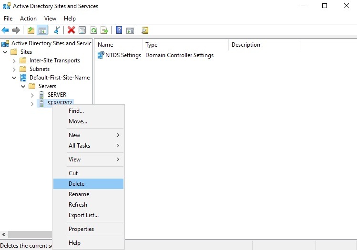The width and height of the screenshot is (357, 250).
Task: Click the Inter-Site Transports folder icon
Action: 23,60
